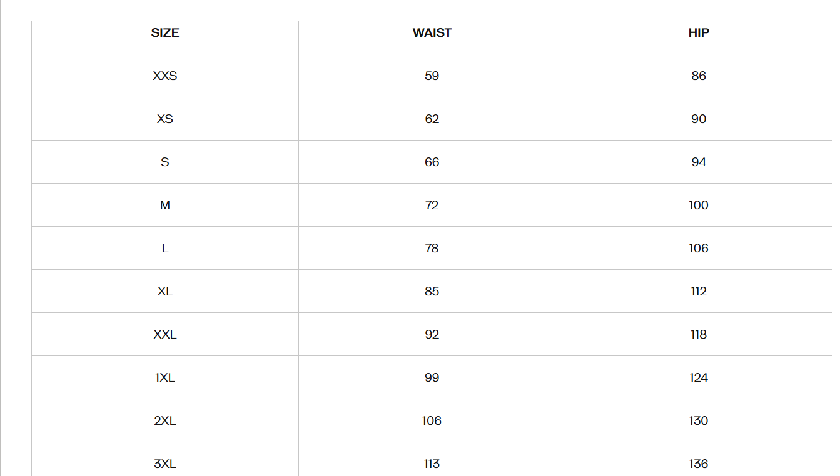840x476 pixels.
Task: Click the HIP column header
Action: [699, 33]
